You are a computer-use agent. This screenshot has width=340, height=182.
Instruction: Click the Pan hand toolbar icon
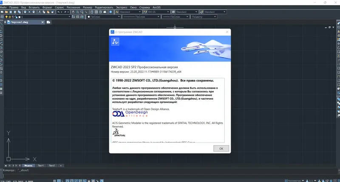click(x=73, y=12)
